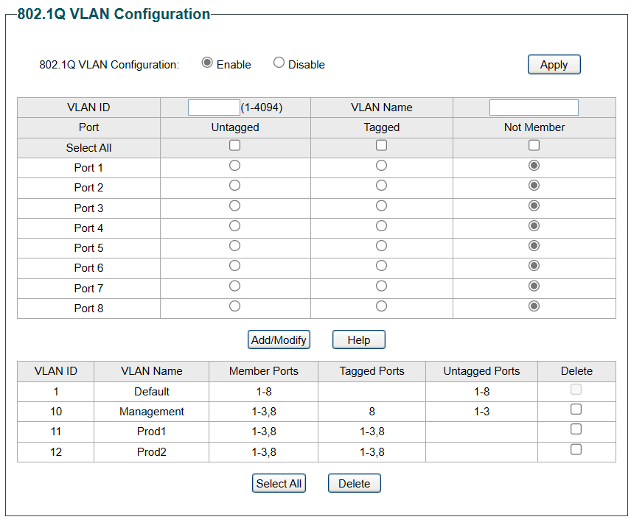This screenshot has height=528, width=631.
Task: Open the Help button
Action: click(358, 339)
